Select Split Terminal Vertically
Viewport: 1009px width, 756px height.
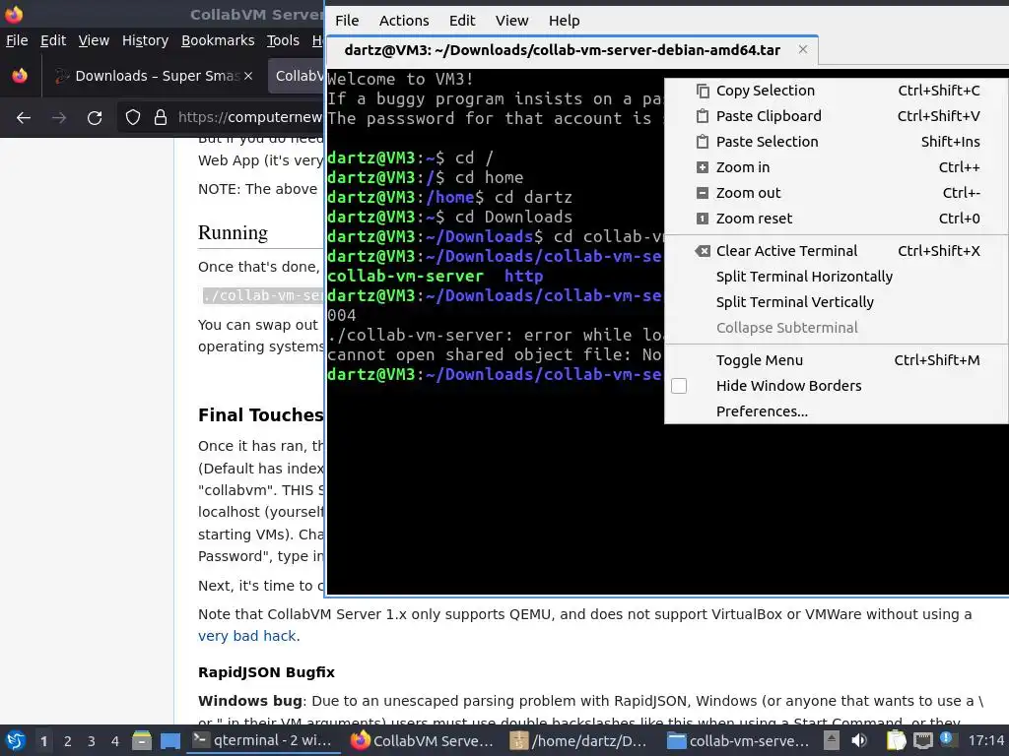click(x=836, y=302)
